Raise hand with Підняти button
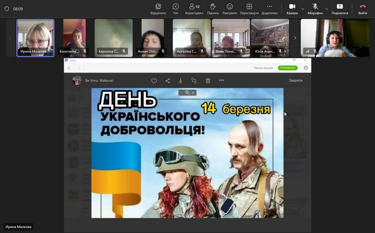The width and height of the screenshot is (375, 233). [213, 9]
